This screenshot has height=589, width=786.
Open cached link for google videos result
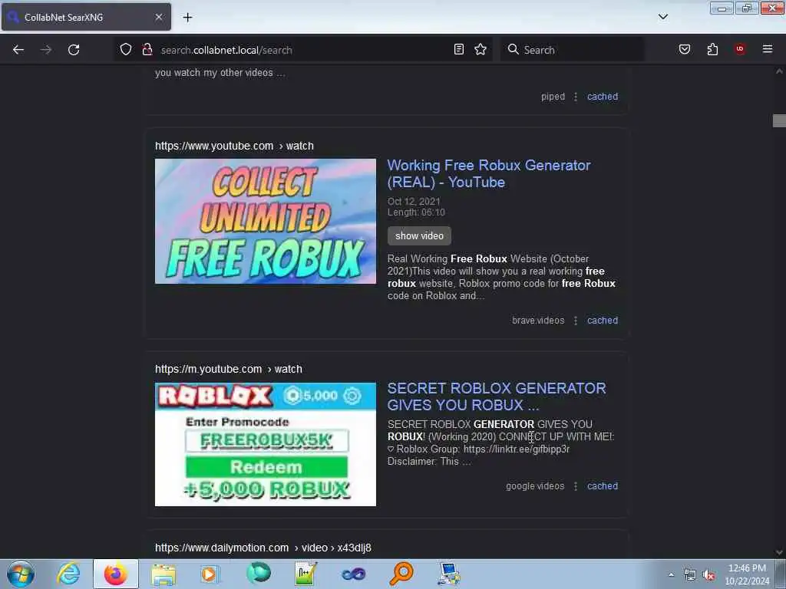tap(603, 485)
